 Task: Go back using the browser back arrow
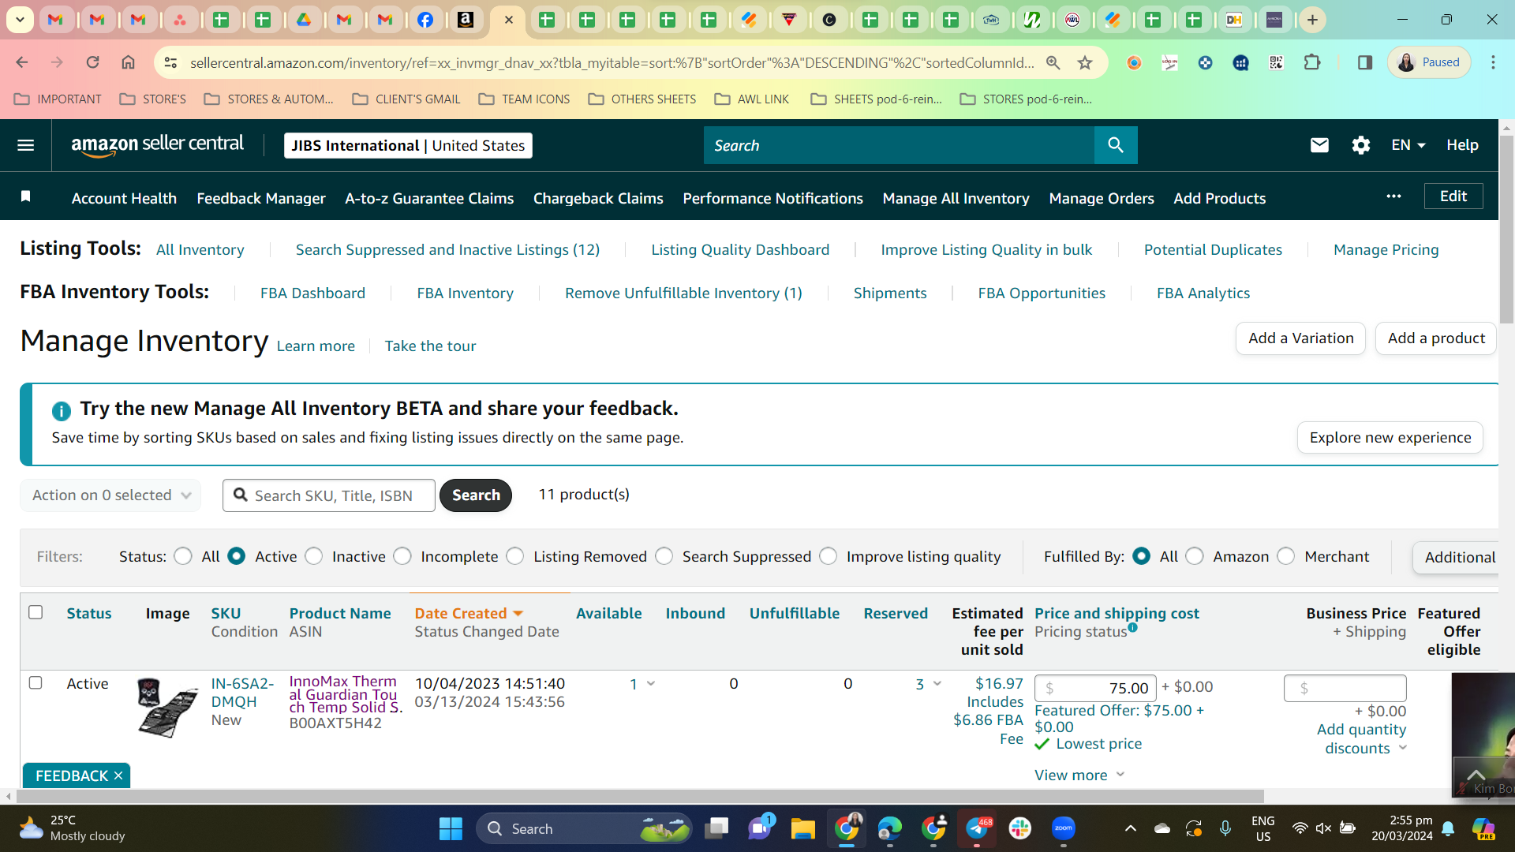(x=22, y=62)
